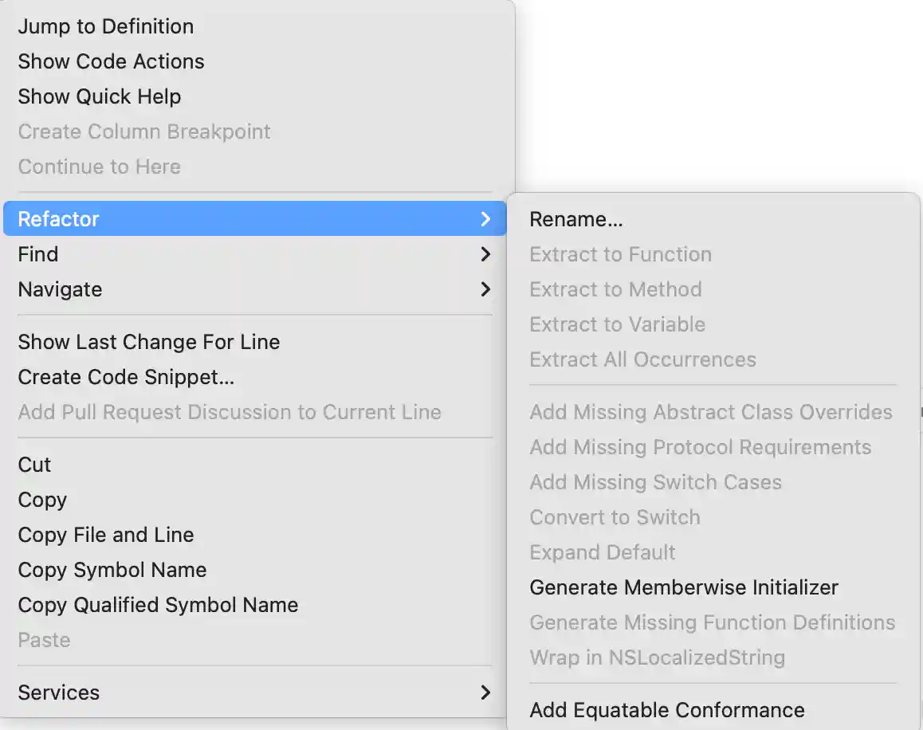Choose Rename... in Refactor submenu
Image resolution: width=923 pixels, height=730 pixels.
[575, 219]
